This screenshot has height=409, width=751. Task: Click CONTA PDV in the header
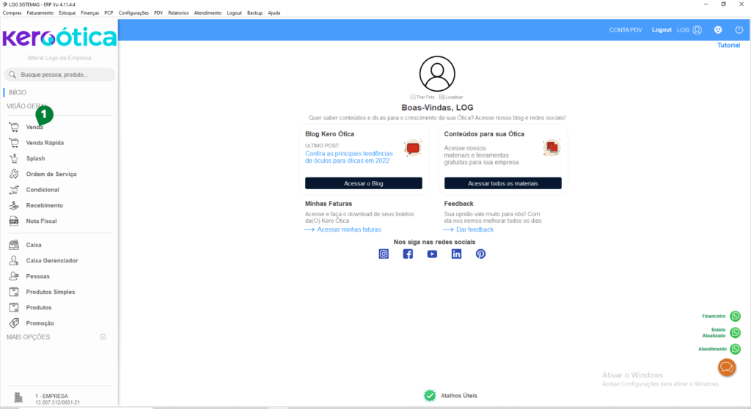(626, 30)
